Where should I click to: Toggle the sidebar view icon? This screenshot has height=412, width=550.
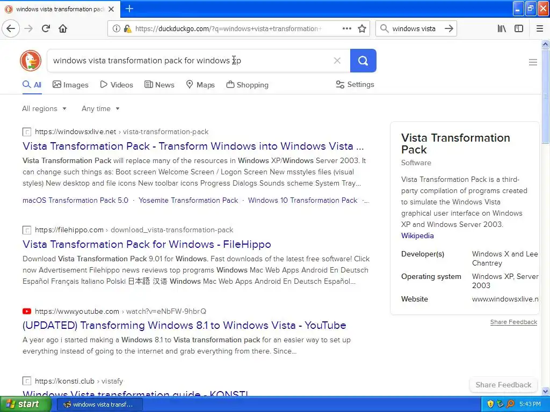pyautogui.click(x=519, y=28)
